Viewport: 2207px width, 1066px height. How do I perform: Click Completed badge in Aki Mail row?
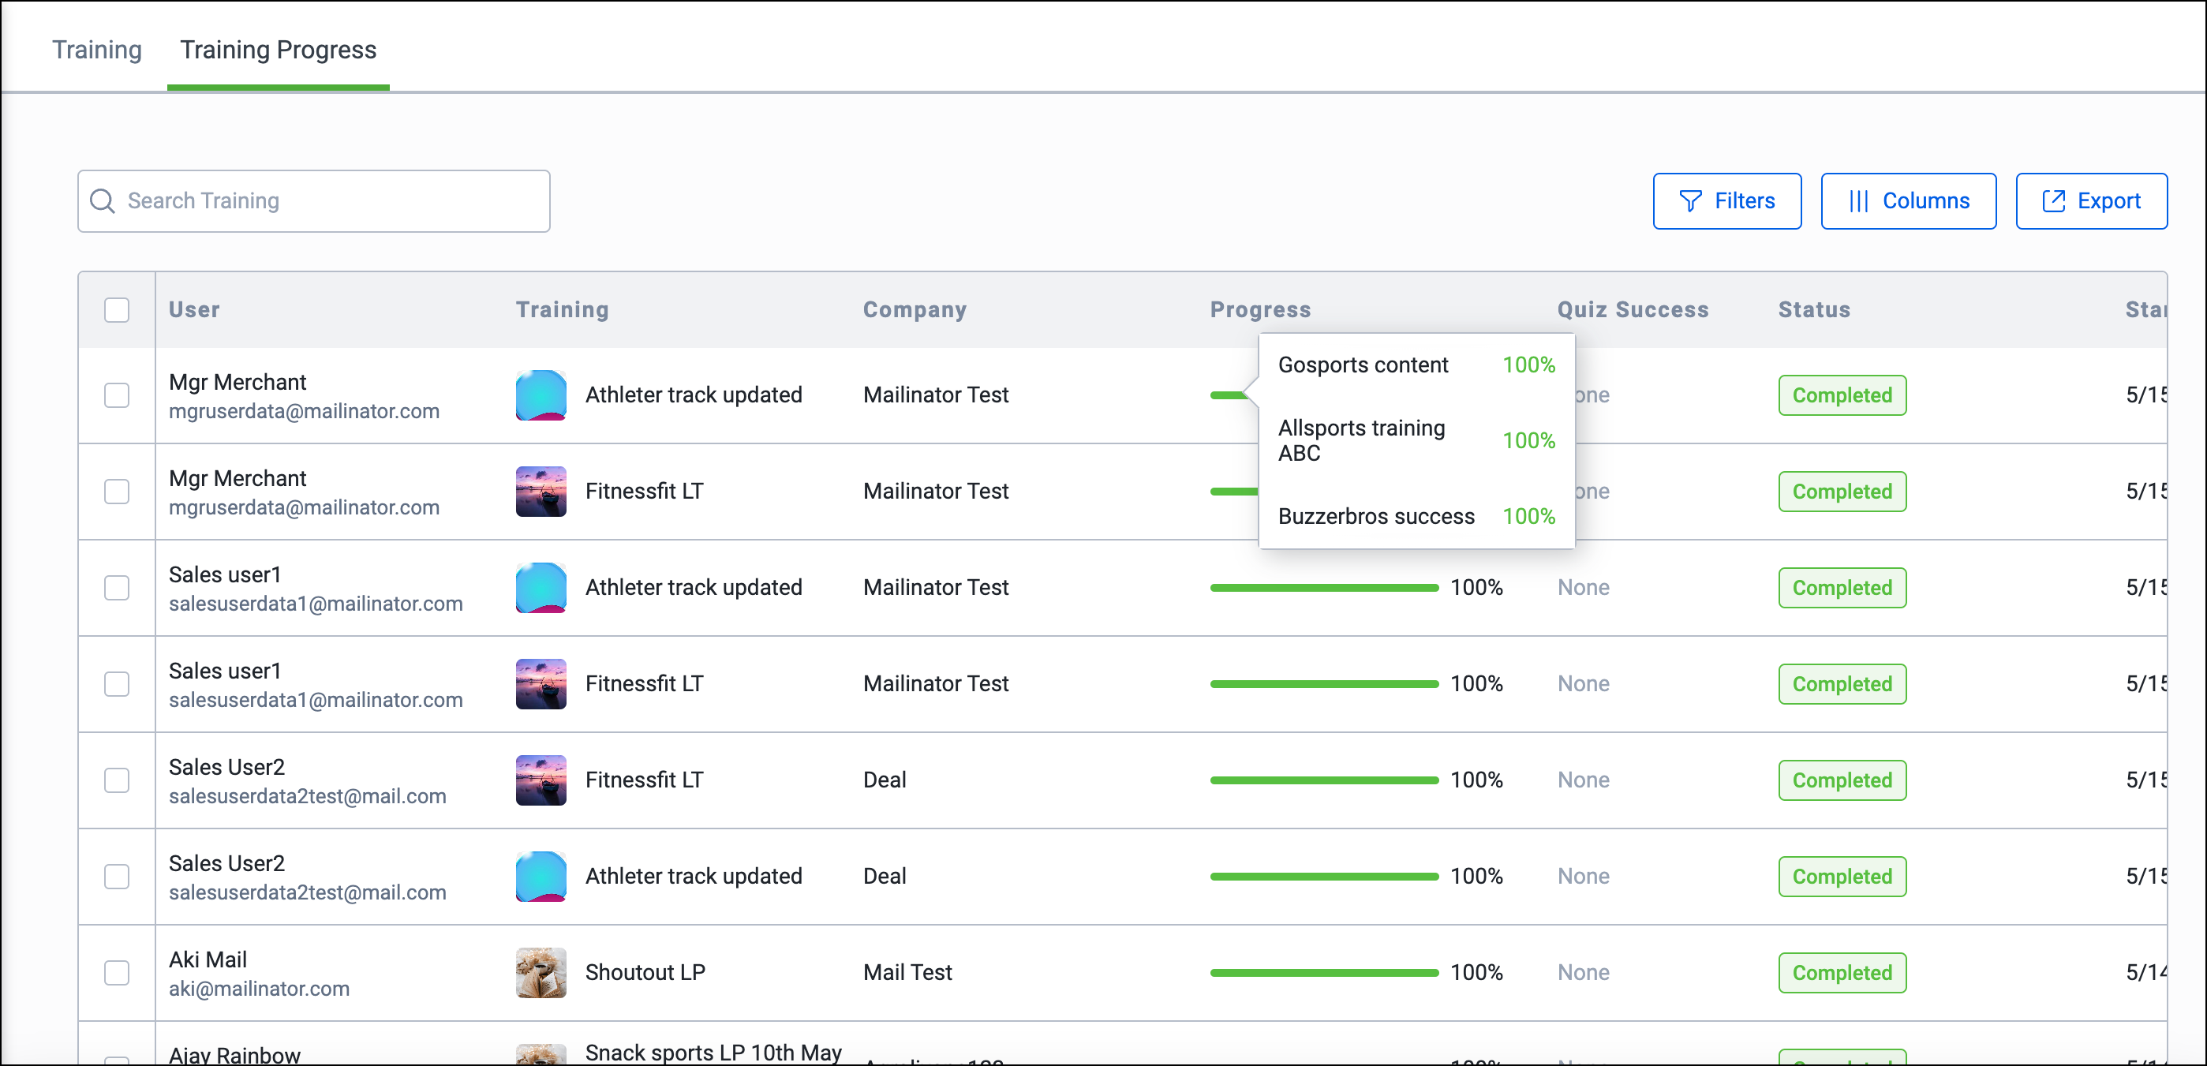(1842, 973)
